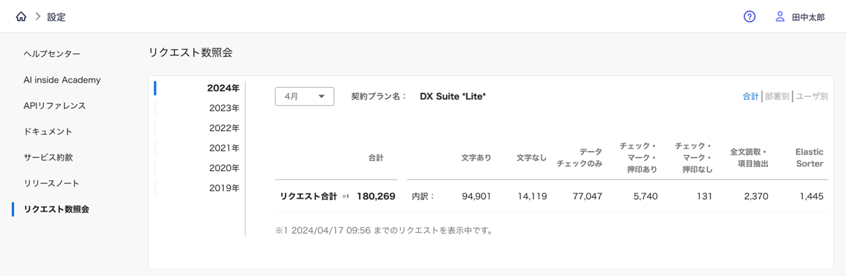Select the 2019年 year tab
Image resolution: width=846 pixels, height=276 pixels.
[x=224, y=188]
